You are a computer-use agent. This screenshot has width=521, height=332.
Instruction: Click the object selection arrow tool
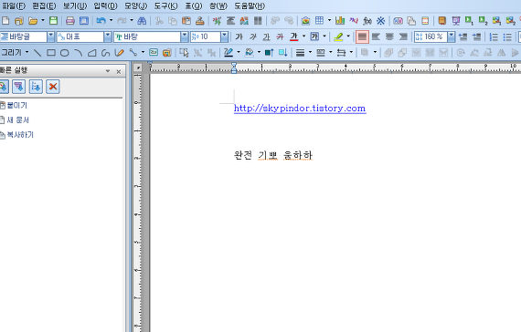pyautogui.click(x=184, y=53)
